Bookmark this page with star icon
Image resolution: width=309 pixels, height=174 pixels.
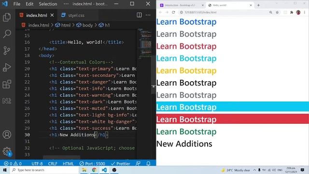tap(277, 12)
